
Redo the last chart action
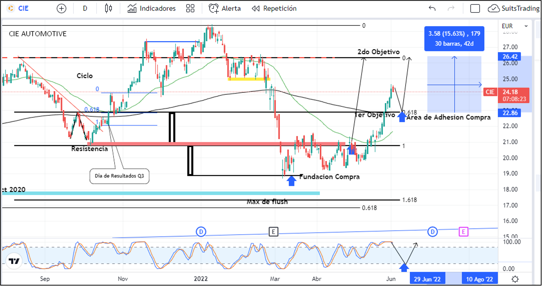click(x=451, y=8)
